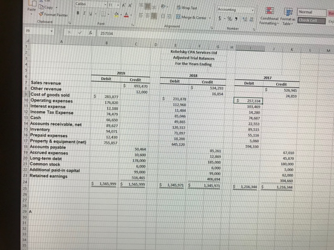
Task: Click the Orientation text rotate icon
Action: [x=163, y=7]
